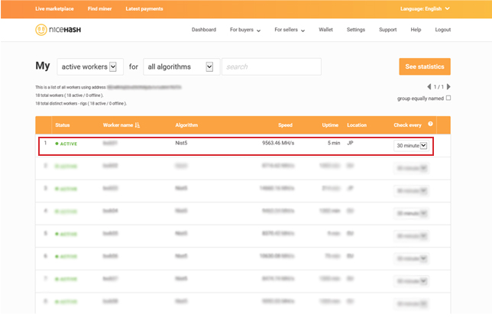The width and height of the screenshot is (492, 330).
Task: Open Latest payments link
Action: 144,8
